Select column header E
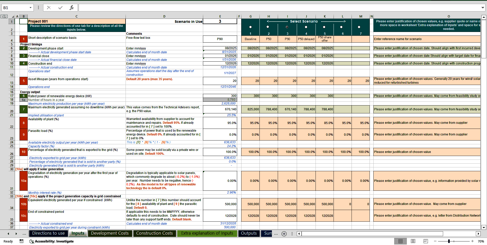Viewport: 487px width, 245px height. pyautogui.click(x=220, y=16)
